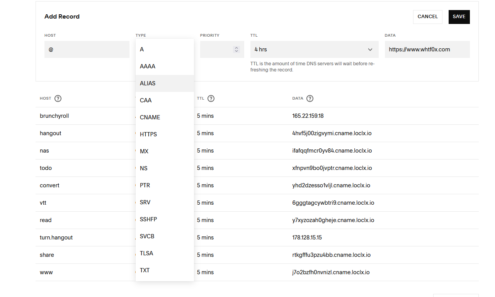Click CANCEL to discard the record
The width and height of the screenshot is (495, 297).
pos(427,17)
